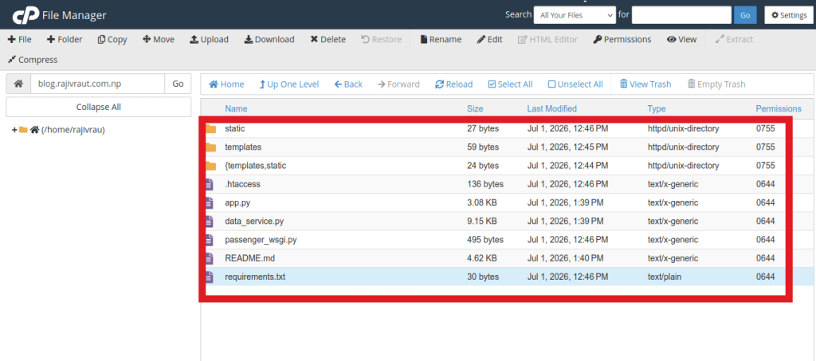
Task: Click the static folder icon
Action: (x=210, y=128)
